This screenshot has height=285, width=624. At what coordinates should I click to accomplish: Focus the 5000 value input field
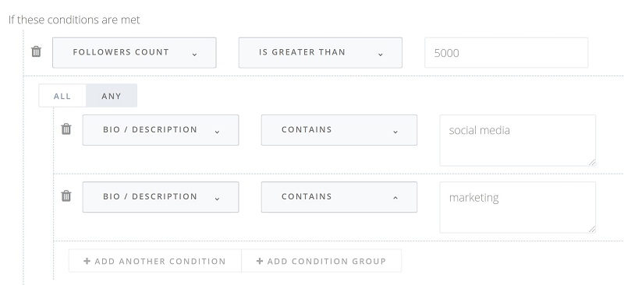506,52
